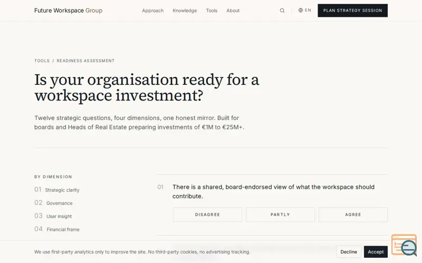Open the site search magnifier icon
The height and width of the screenshot is (263, 422).
click(282, 11)
